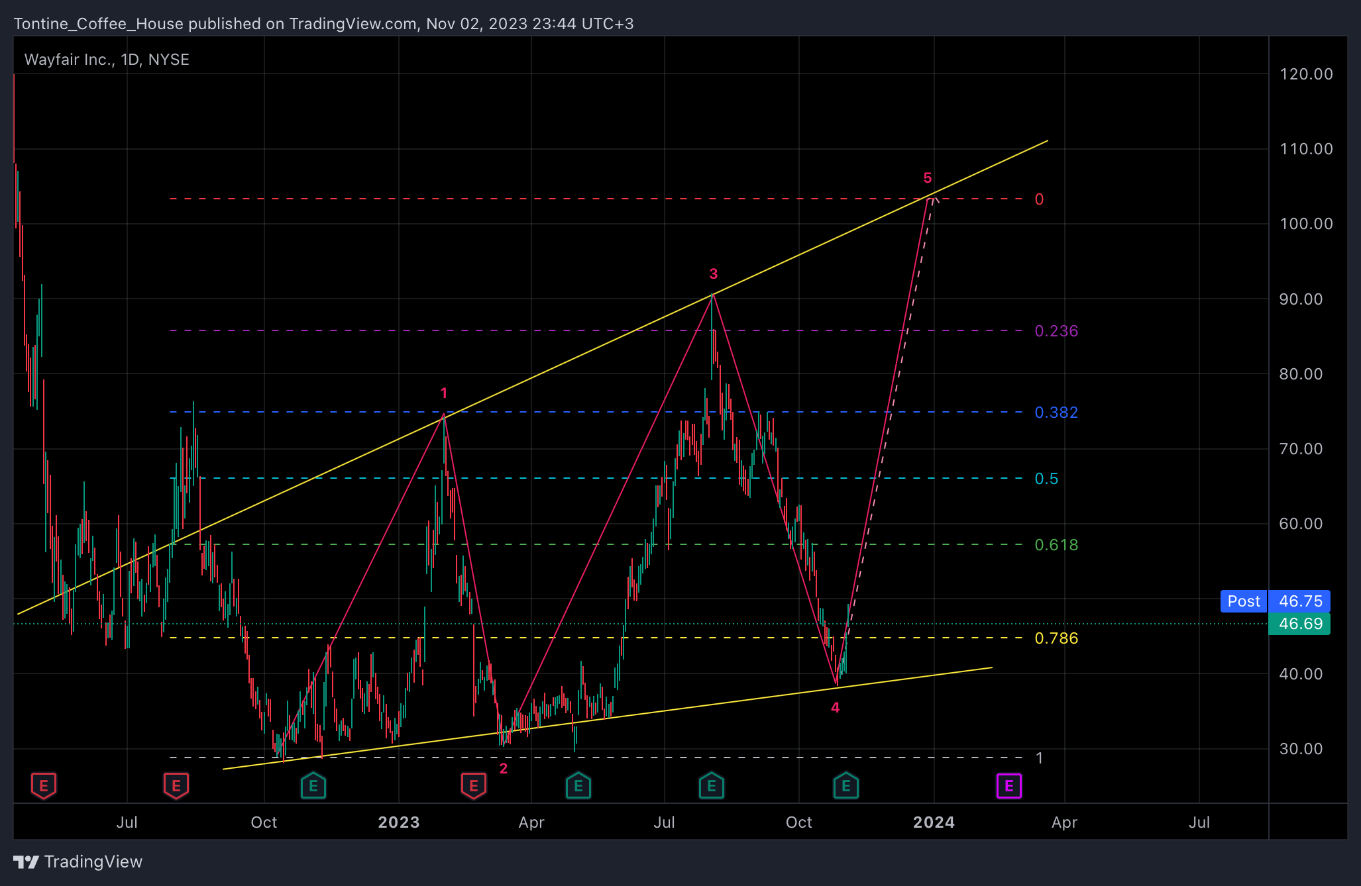Click wave label 4 at the low
This screenshot has width=1361, height=886.
click(836, 707)
